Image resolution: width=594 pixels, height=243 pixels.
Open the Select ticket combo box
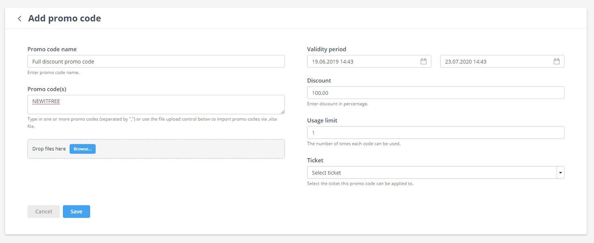click(431, 173)
